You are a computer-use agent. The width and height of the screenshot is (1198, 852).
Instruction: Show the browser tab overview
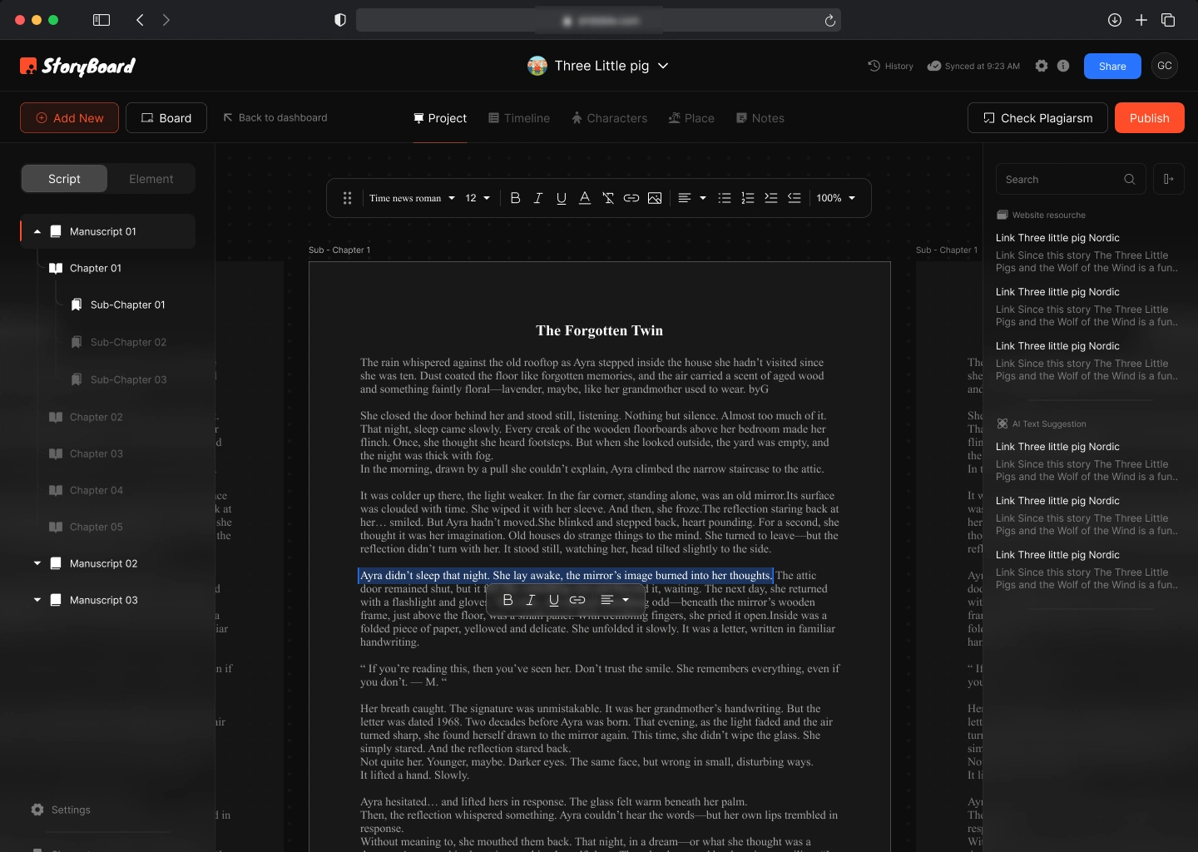tap(1168, 20)
